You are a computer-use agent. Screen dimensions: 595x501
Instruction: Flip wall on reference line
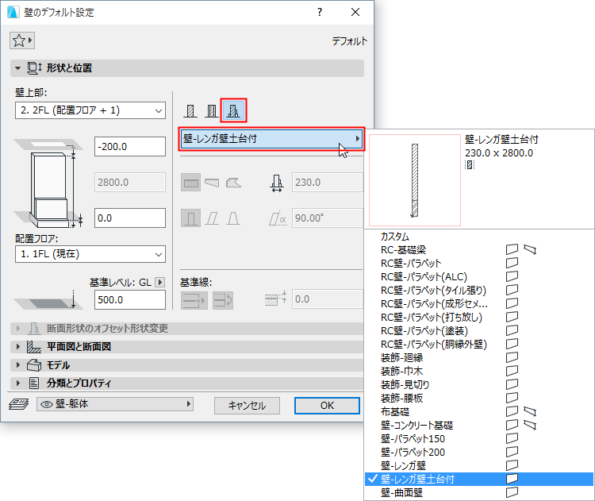pyautogui.click(x=223, y=300)
